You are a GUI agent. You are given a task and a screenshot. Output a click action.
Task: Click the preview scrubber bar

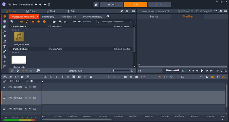click(183, 67)
